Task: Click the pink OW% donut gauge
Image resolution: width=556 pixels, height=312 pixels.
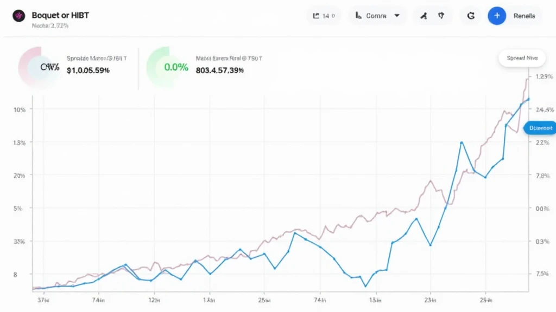Action: click(x=40, y=67)
